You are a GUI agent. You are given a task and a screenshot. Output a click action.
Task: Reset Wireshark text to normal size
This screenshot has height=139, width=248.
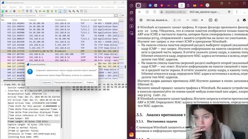77,11
